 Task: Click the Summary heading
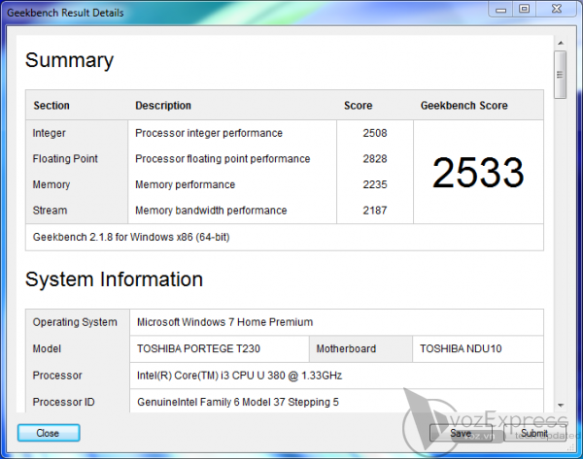click(69, 60)
